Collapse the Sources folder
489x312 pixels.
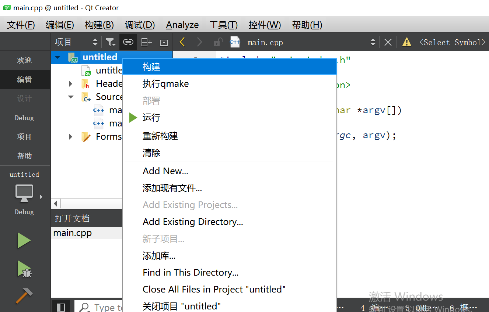point(71,97)
